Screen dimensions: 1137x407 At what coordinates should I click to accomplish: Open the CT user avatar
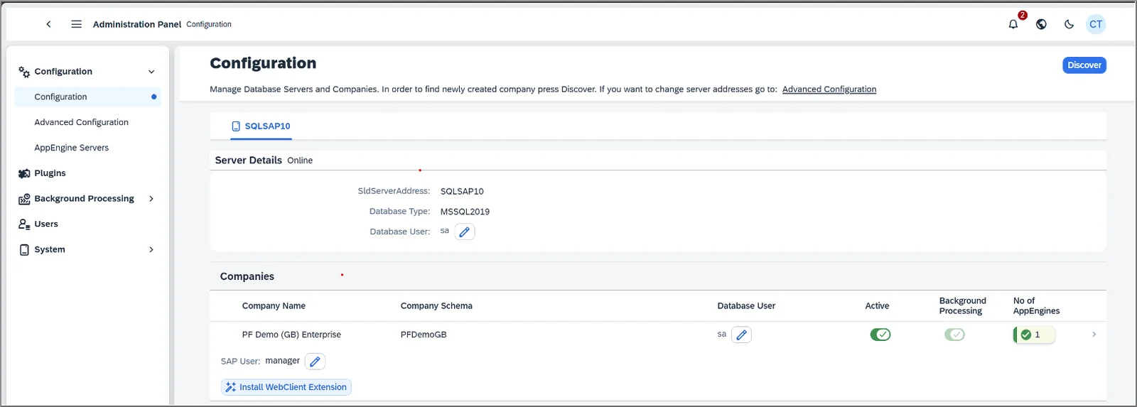tap(1096, 24)
